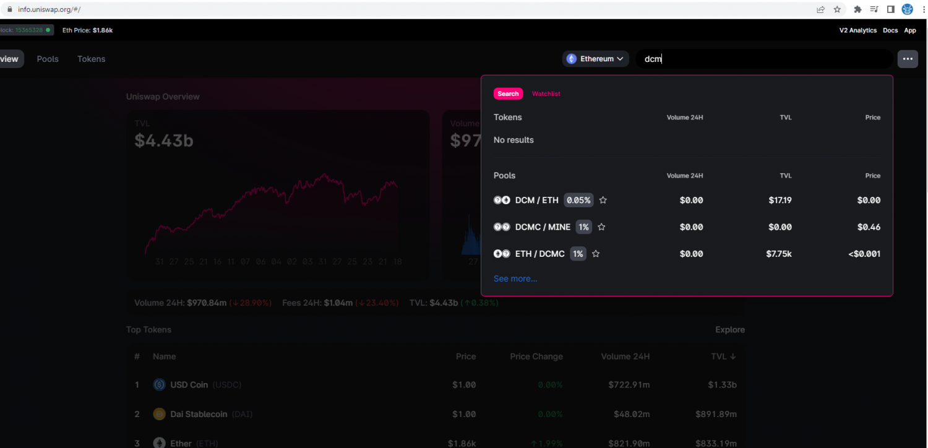Image resolution: width=928 pixels, height=448 pixels.
Task: Click the DCMC / MINE pair token icons
Action: pos(502,227)
